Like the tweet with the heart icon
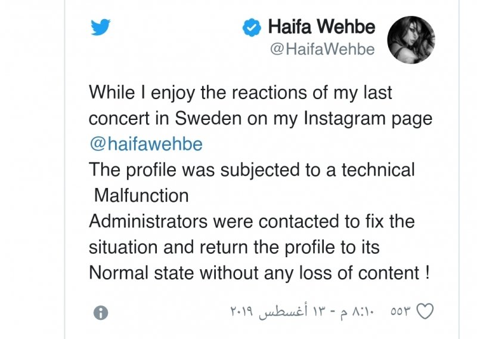Screen dimensions: 477x339 pyautogui.click(x=424, y=312)
